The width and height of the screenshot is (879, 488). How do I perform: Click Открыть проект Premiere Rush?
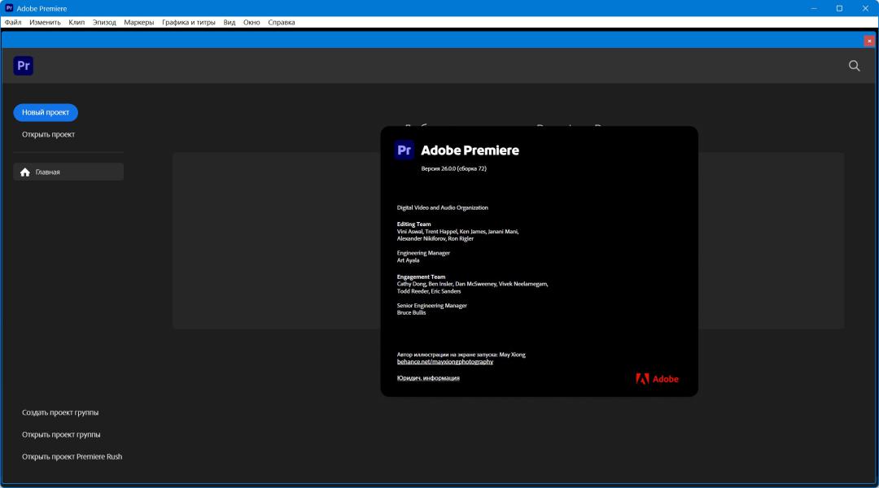point(72,456)
